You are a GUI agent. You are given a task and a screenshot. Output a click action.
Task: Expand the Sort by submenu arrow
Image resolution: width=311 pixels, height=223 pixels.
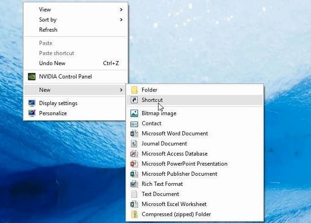coord(121,20)
